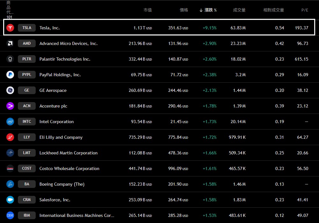Open Lockheed Martin Corporation link

pos(68,153)
